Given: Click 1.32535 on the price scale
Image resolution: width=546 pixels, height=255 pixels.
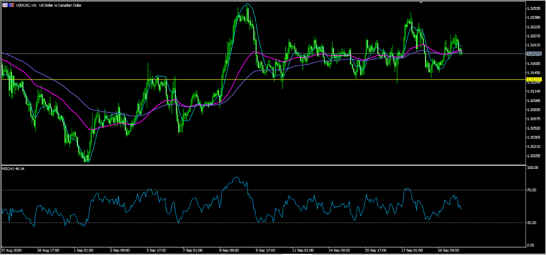Looking at the screenshot, I should tap(534, 8).
